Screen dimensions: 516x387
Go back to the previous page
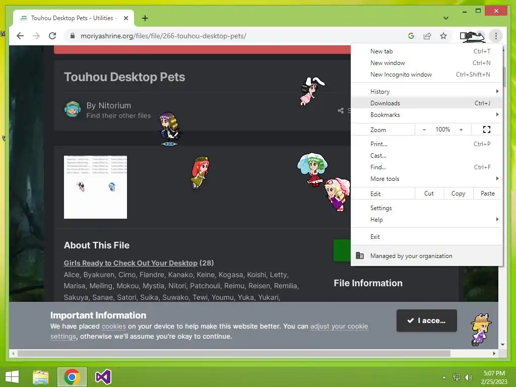click(20, 36)
